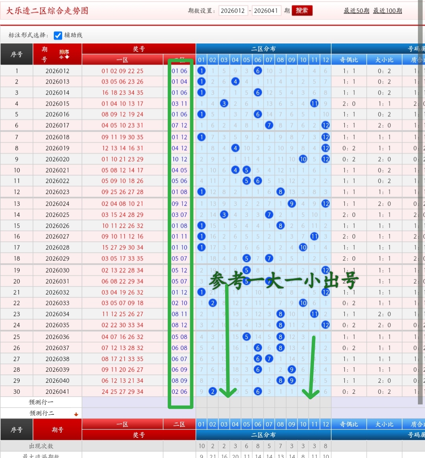The width and height of the screenshot is (425, 458).
Task: Click the top 大小比 column header
Action: (x=384, y=60)
